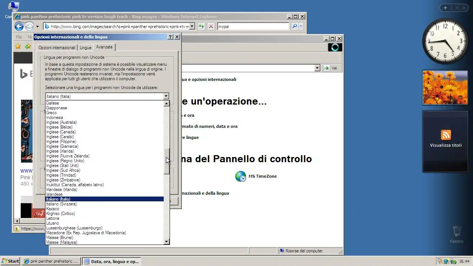Pick Inglese (Zimbabwe) language
The image size is (473, 266).
[x=105, y=180]
